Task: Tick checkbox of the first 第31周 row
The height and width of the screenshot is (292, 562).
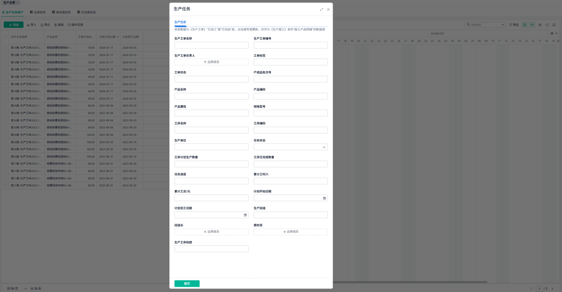Action: click(5, 164)
